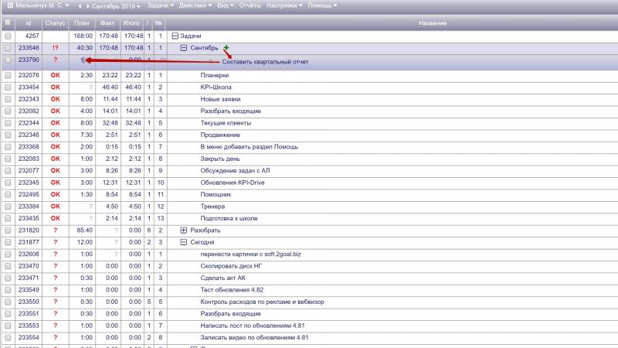
Task: Select task Написать пост по обновлениям 4.81
Action: [253, 326]
